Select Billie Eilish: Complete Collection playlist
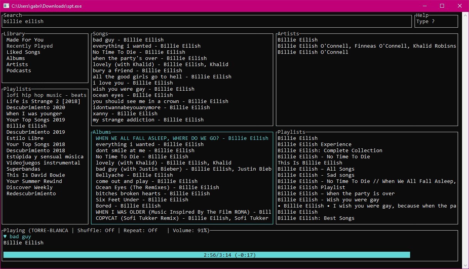This screenshot has width=469, height=269. [x=330, y=151]
